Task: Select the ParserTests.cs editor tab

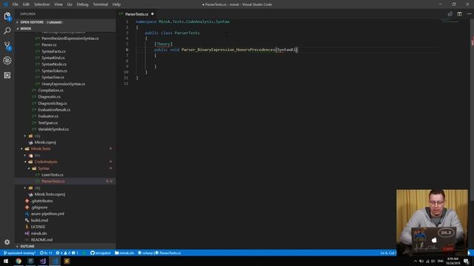Action: click(136, 14)
